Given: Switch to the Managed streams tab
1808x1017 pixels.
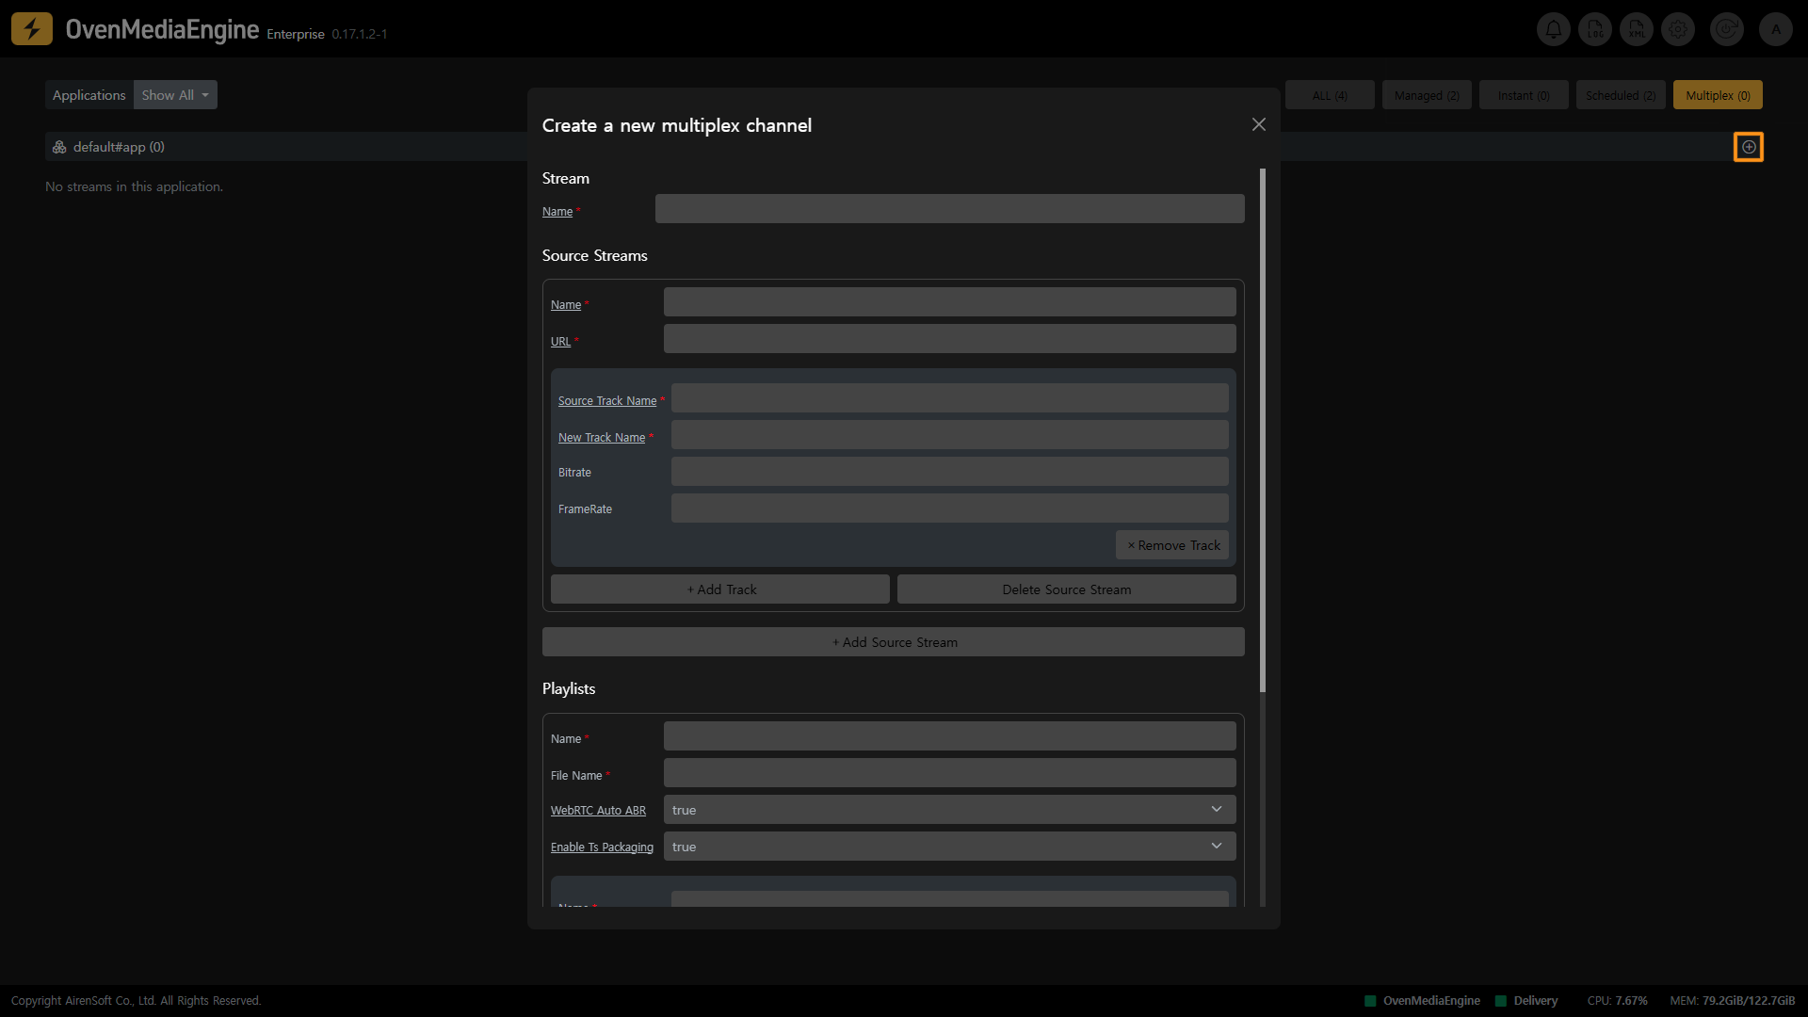Looking at the screenshot, I should pyautogui.click(x=1427, y=95).
